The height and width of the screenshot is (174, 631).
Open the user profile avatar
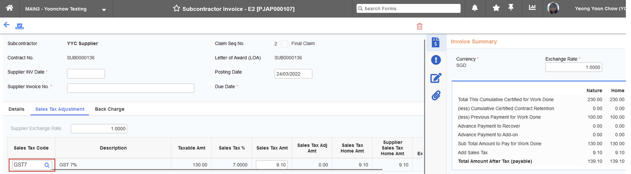(x=553, y=8)
